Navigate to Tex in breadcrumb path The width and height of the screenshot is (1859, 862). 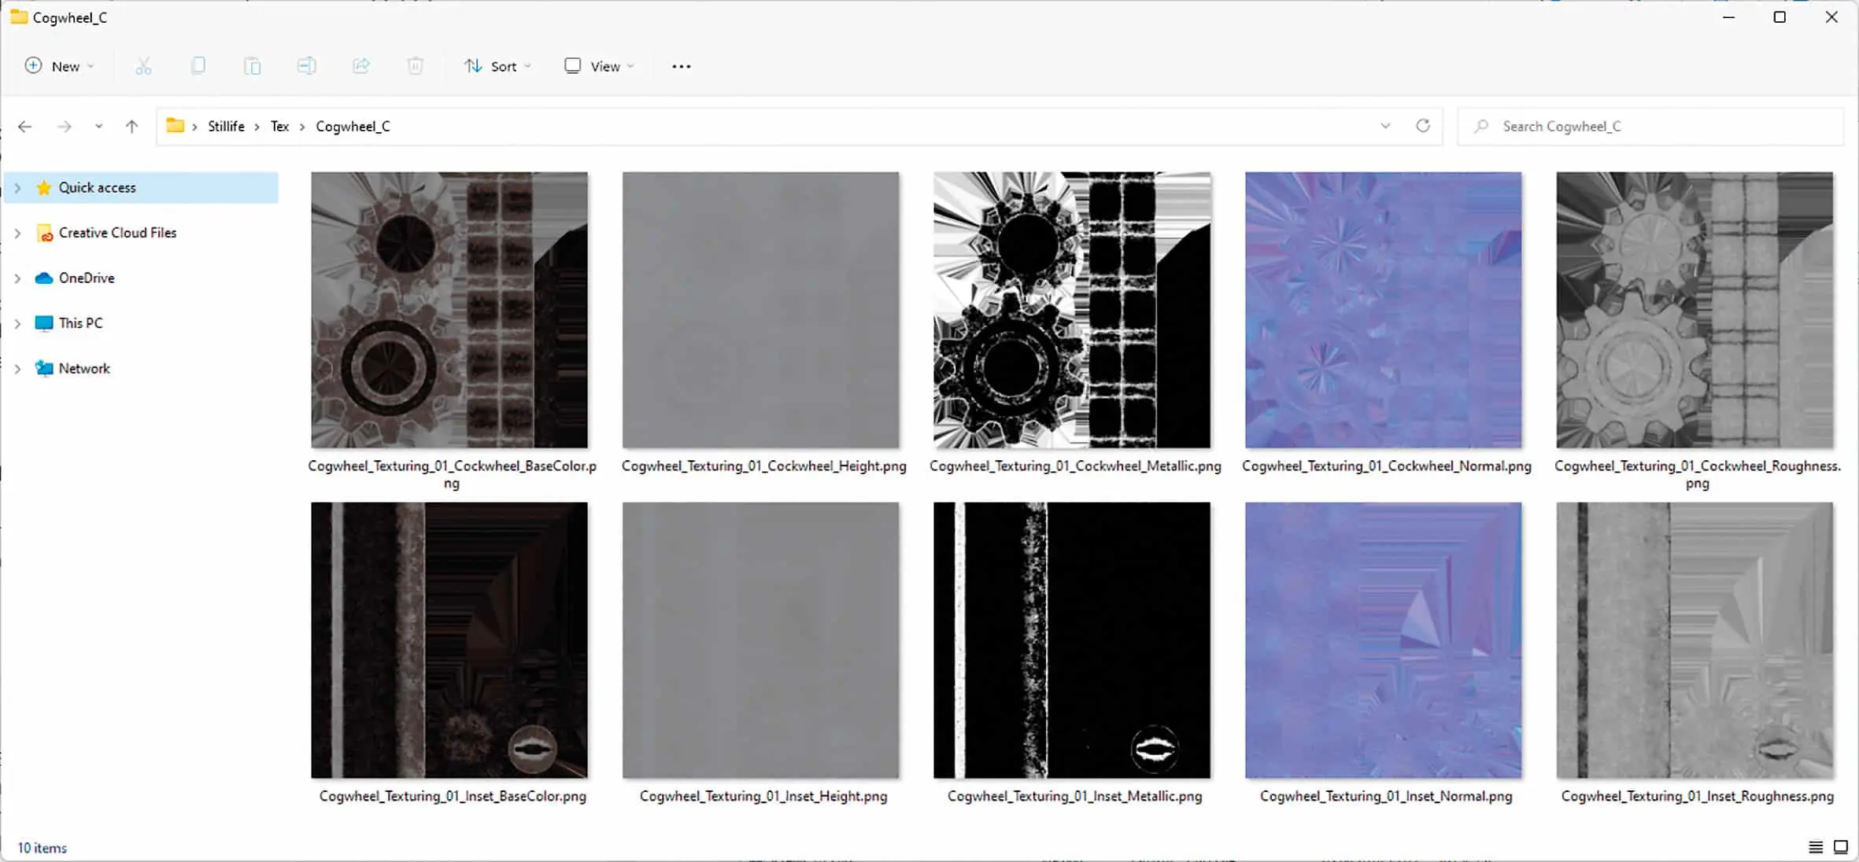click(x=279, y=126)
